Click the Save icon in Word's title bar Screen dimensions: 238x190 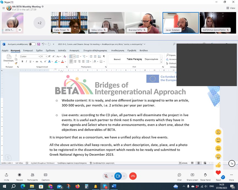click(x=38, y=44)
